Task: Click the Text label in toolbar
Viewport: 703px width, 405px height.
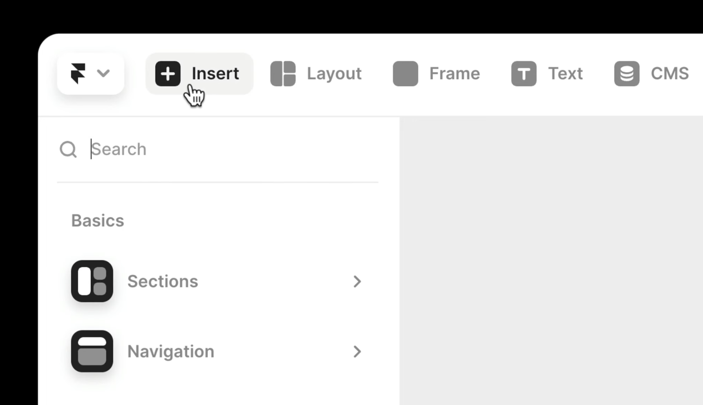Action: pos(565,74)
